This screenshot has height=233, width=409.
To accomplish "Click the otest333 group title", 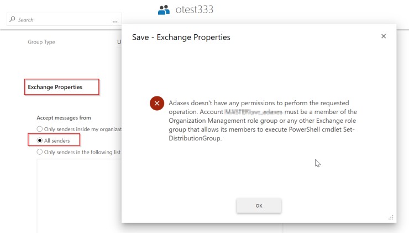I will click(195, 9).
